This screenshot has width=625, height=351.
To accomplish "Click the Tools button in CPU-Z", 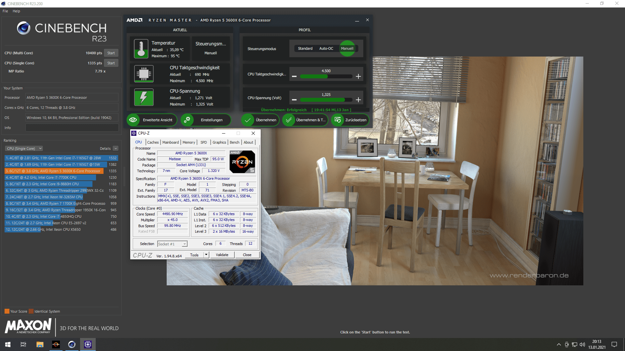I will click(194, 255).
